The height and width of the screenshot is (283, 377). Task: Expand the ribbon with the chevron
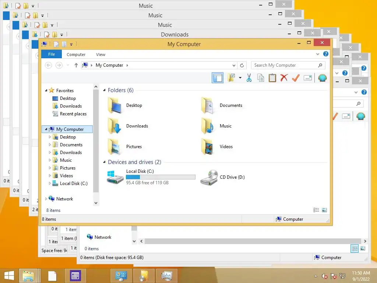point(318,54)
